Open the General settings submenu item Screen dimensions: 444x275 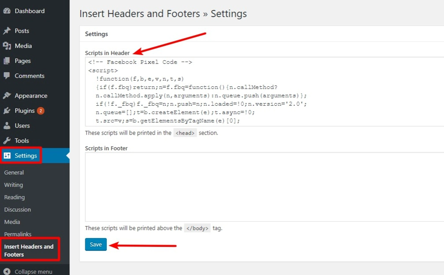(x=14, y=172)
